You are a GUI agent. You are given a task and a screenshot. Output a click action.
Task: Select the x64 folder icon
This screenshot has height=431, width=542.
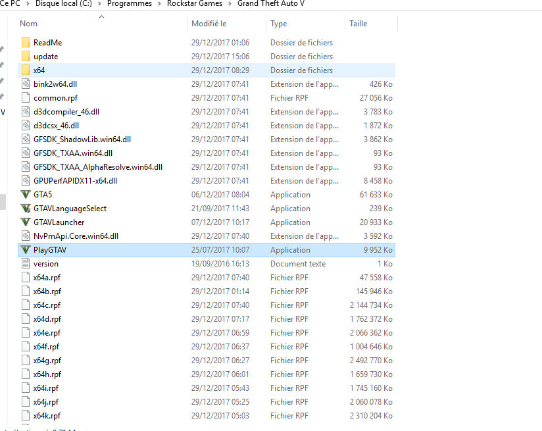[26, 70]
